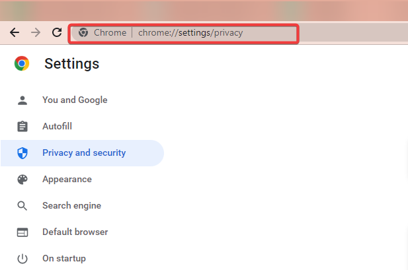Click the Appearance palette icon
Image resolution: width=408 pixels, height=270 pixels.
tap(22, 180)
